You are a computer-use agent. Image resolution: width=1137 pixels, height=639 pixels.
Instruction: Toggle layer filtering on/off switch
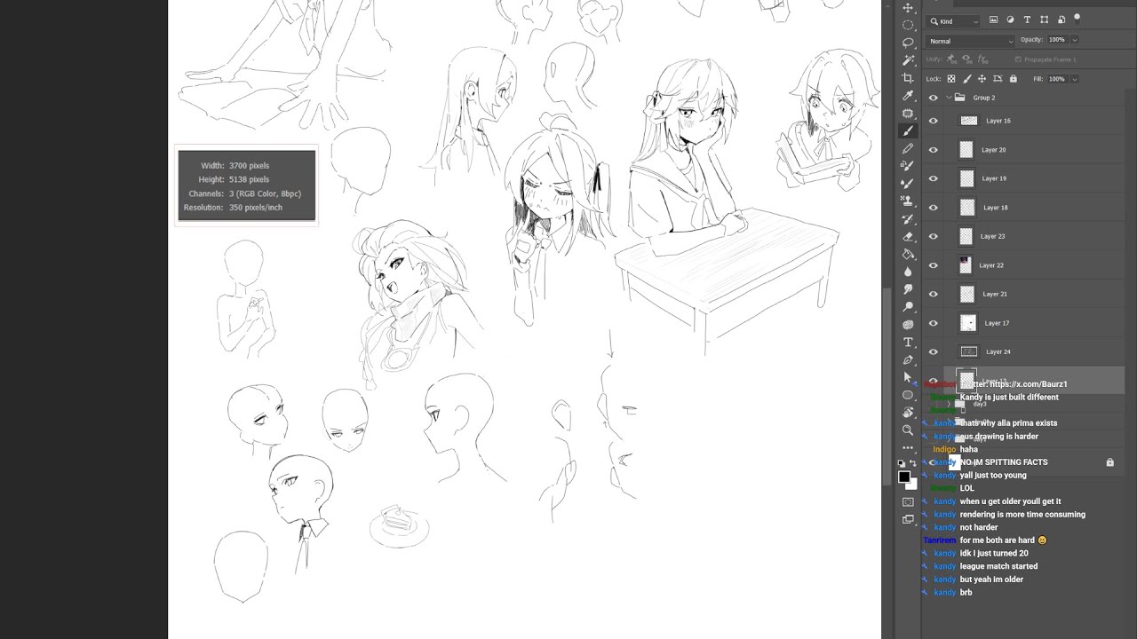1077,17
